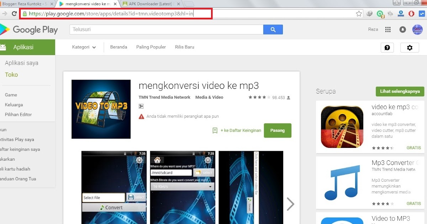Open the Google apps grid

(388, 30)
